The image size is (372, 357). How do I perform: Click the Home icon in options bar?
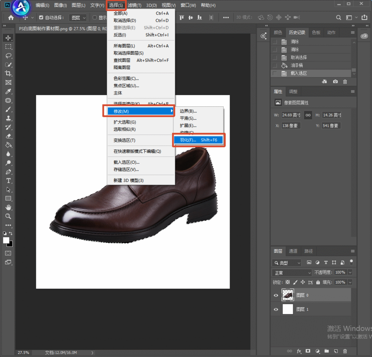click(11, 17)
